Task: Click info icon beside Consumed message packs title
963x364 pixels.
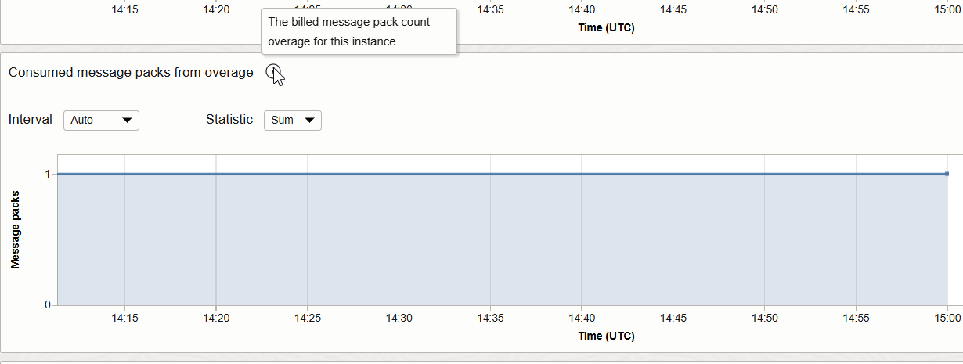Action: [x=273, y=72]
